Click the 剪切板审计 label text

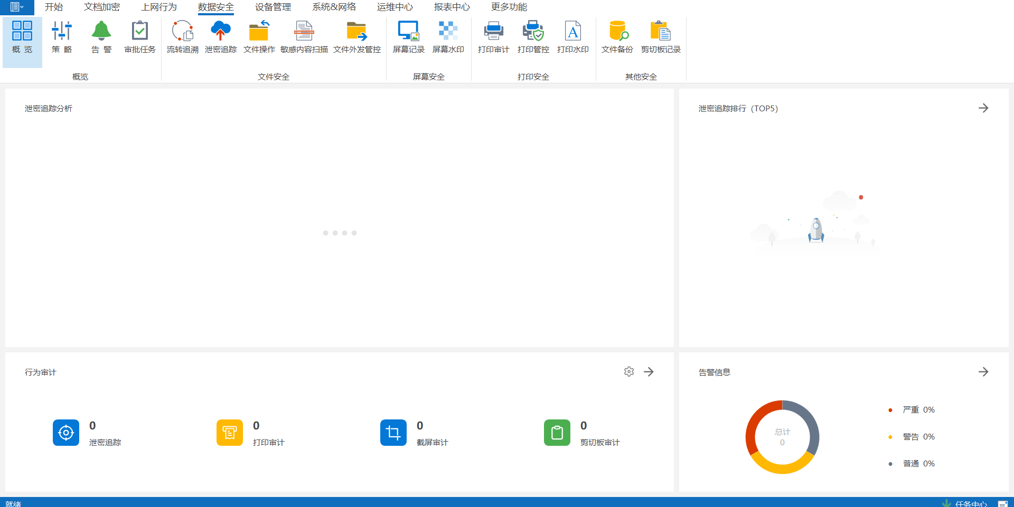coord(600,443)
